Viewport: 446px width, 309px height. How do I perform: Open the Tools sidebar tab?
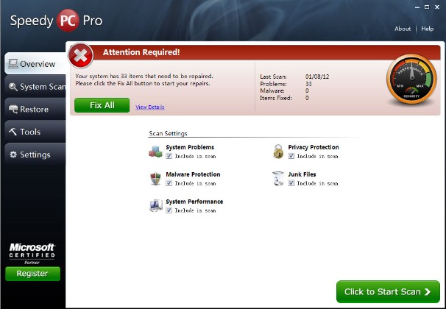[x=35, y=132]
